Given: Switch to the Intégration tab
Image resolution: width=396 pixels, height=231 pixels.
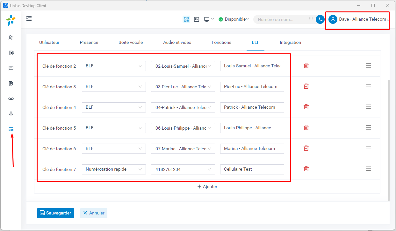Looking at the screenshot, I should (290, 42).
